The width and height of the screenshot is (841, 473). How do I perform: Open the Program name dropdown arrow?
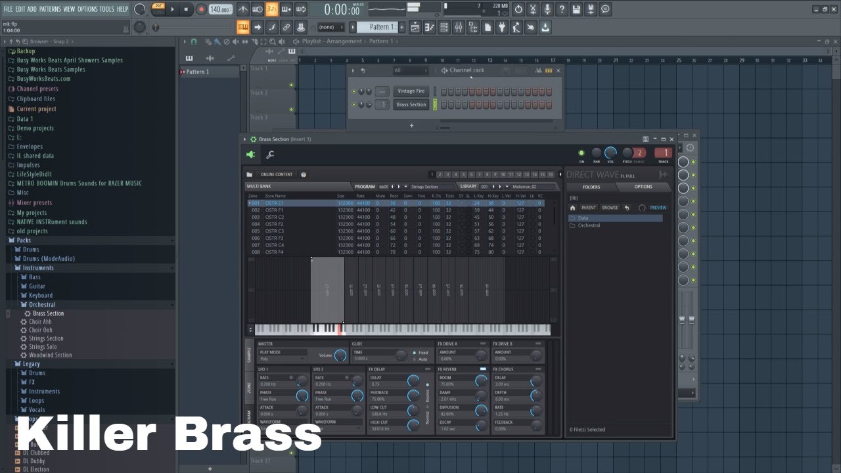pyautogui.click(x=407, y=187)
